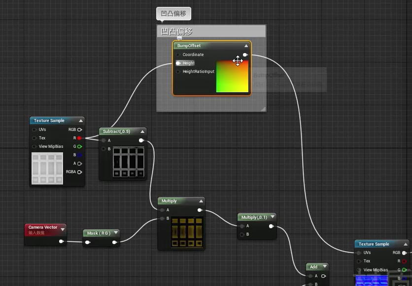
Task: Select the Multiply(,0.1) node title
Action: pyautogui.click(x=254, y=217)
